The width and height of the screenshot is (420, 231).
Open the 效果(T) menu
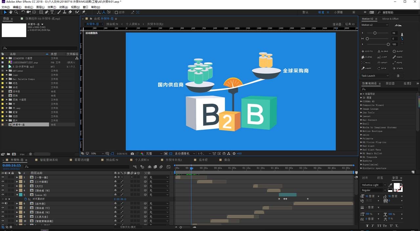coord(52,7)
